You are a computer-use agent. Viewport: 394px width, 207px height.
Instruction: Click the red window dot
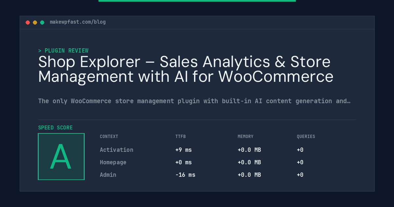click(x=28, y=22)
